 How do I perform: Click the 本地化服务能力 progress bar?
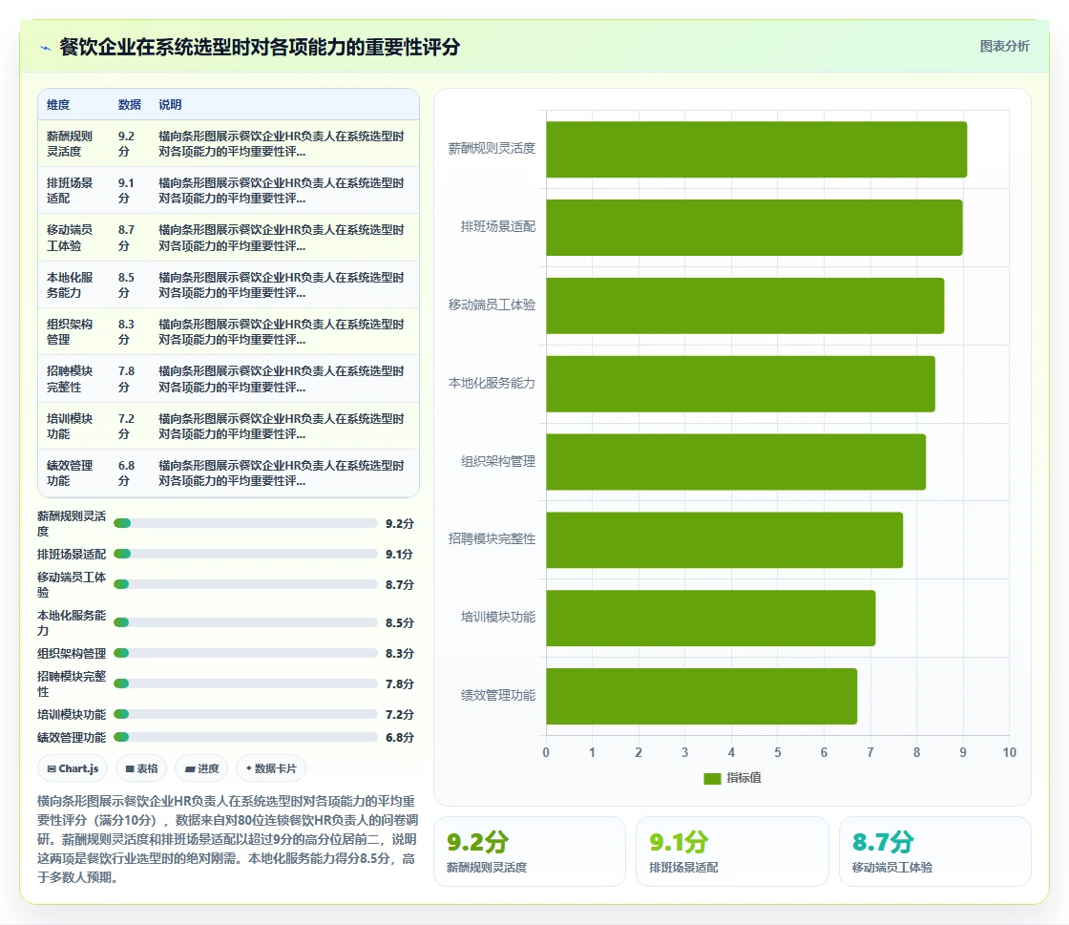coord(245,622)
